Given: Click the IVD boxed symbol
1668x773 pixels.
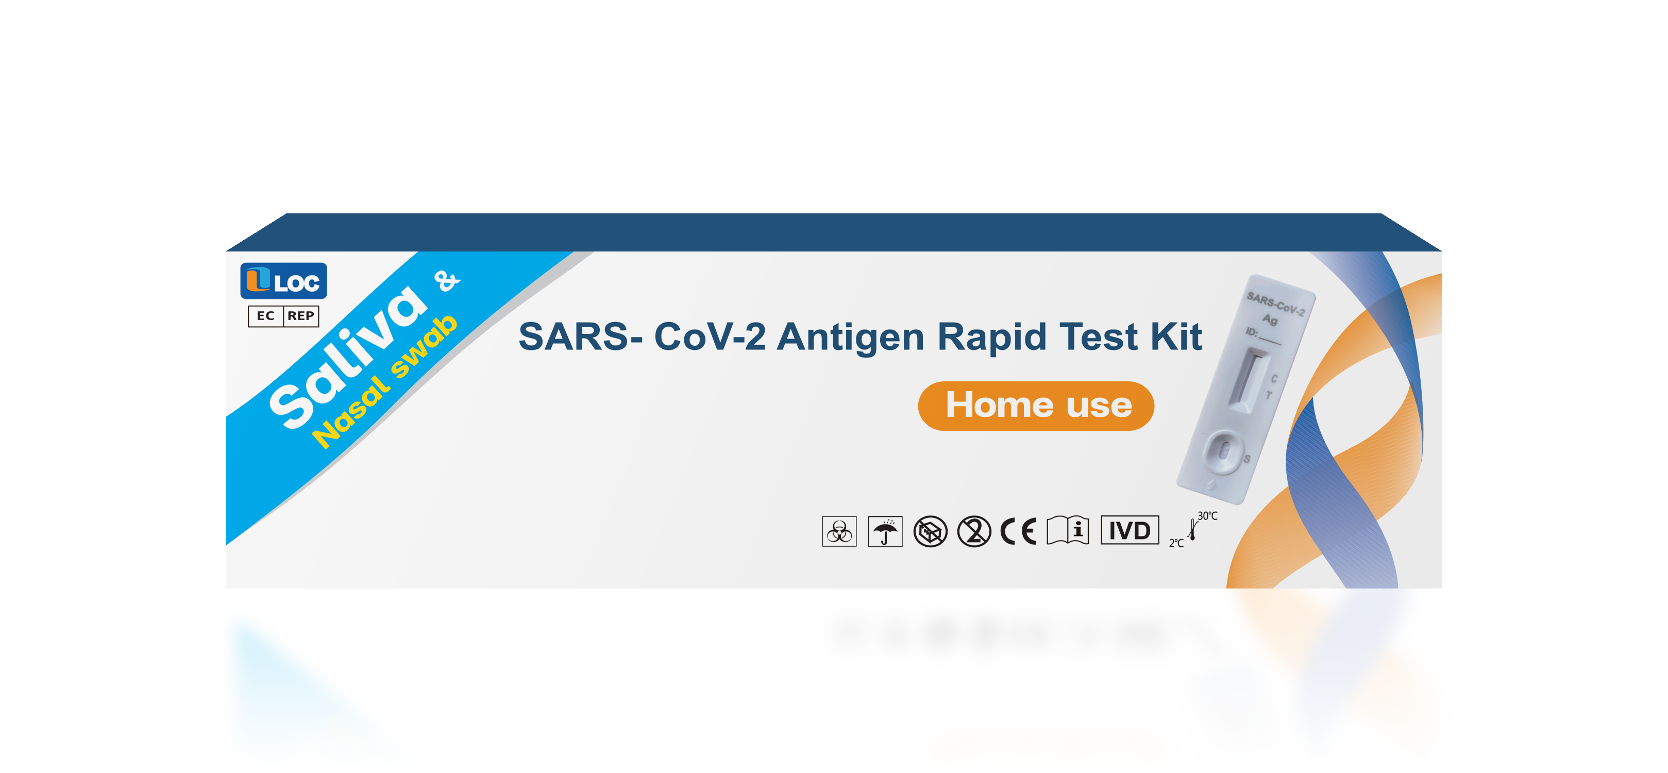Looking at the screenshot, I should point(1130,530).
